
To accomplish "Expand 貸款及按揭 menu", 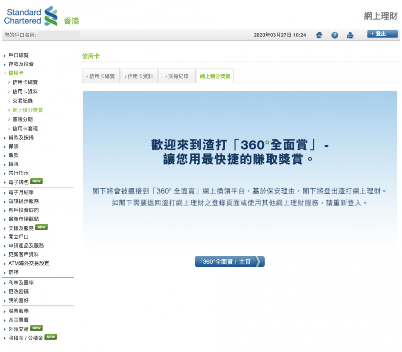I will pyautogui.click(x=21, y=138).
